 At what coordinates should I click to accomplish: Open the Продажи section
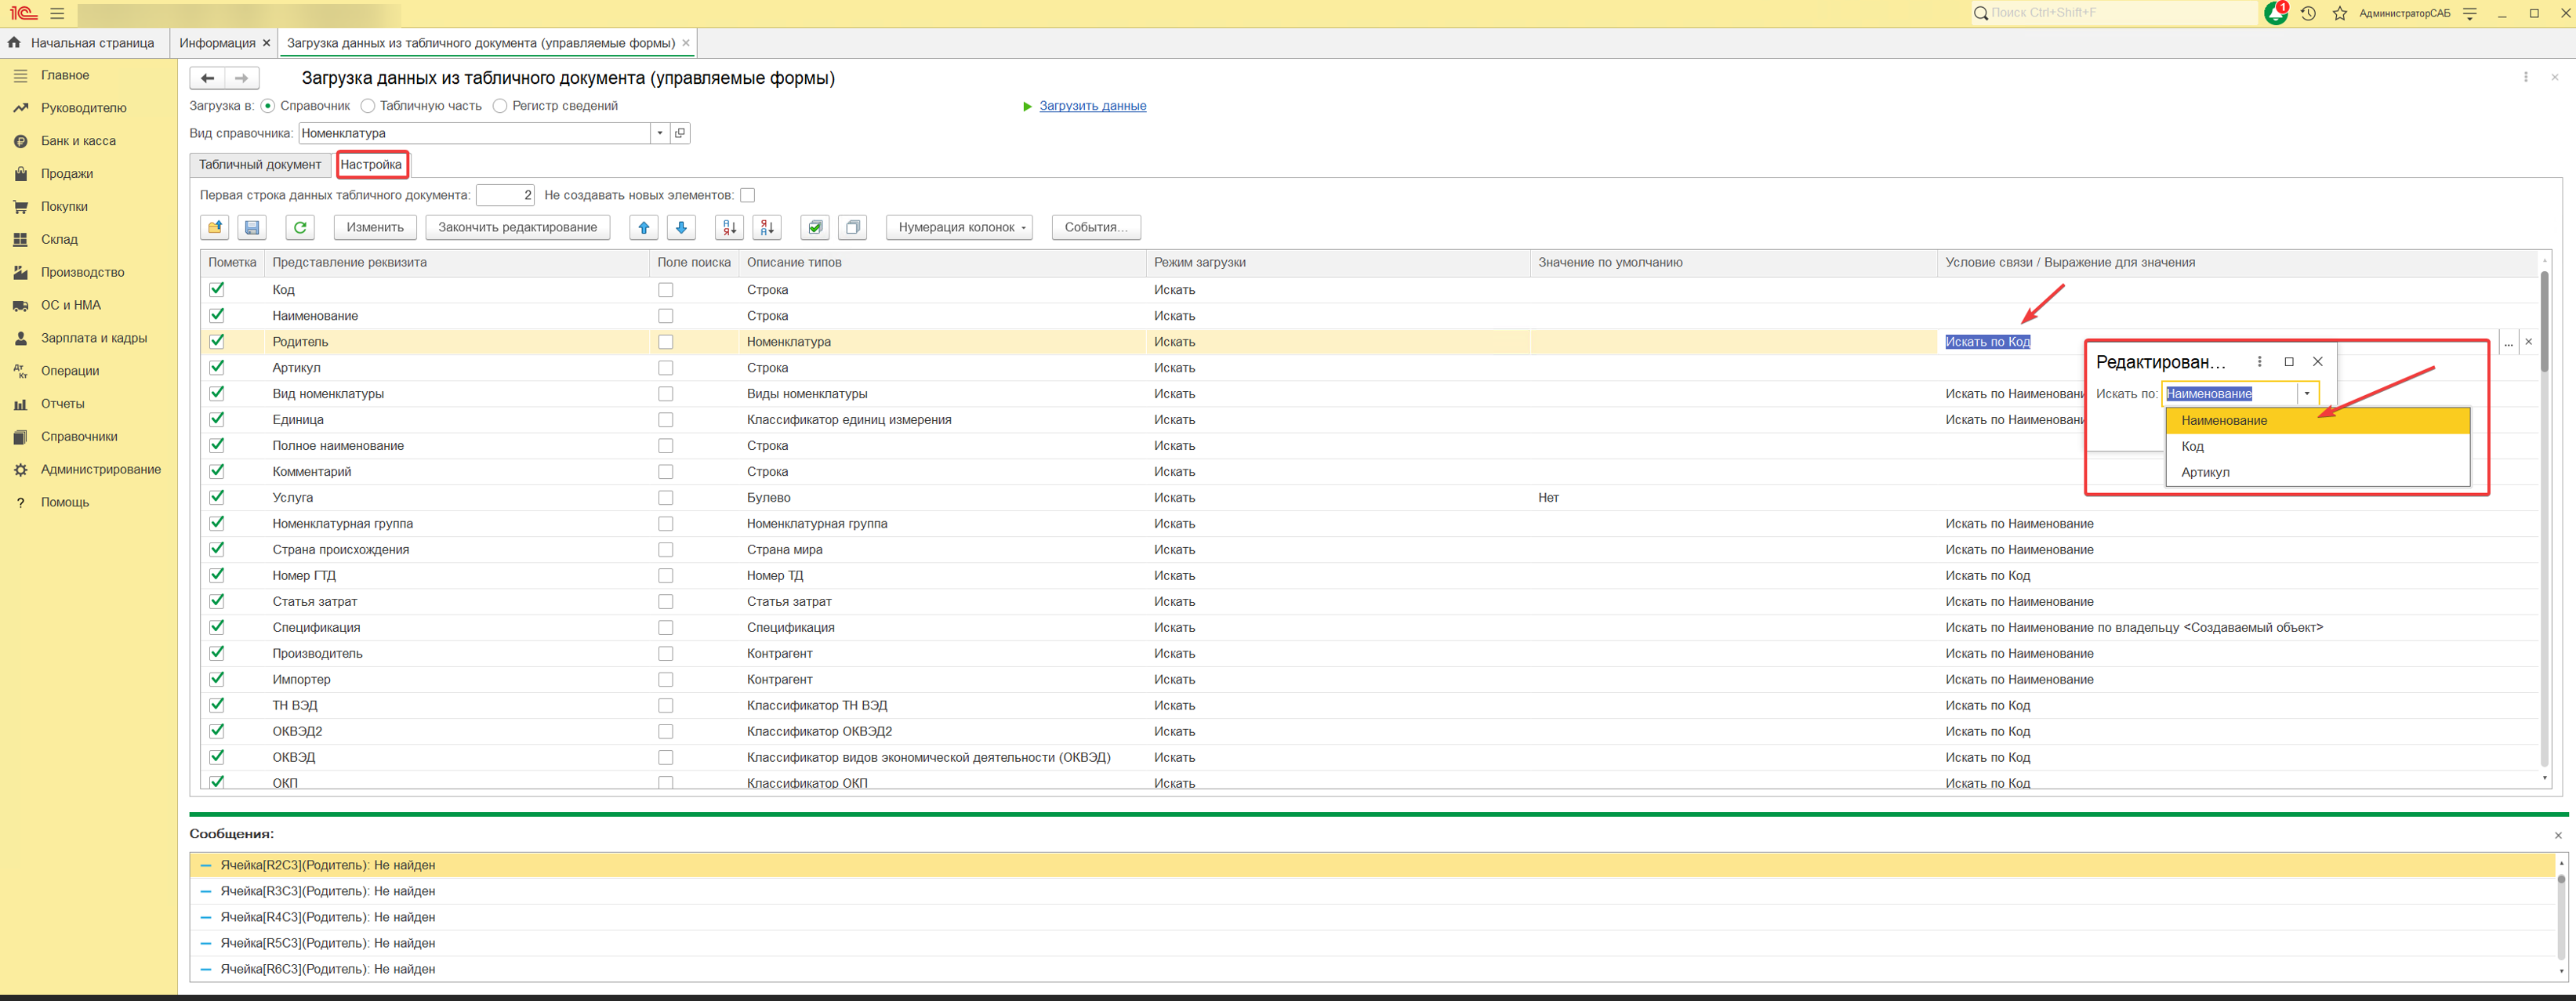(x=67, y=174)
